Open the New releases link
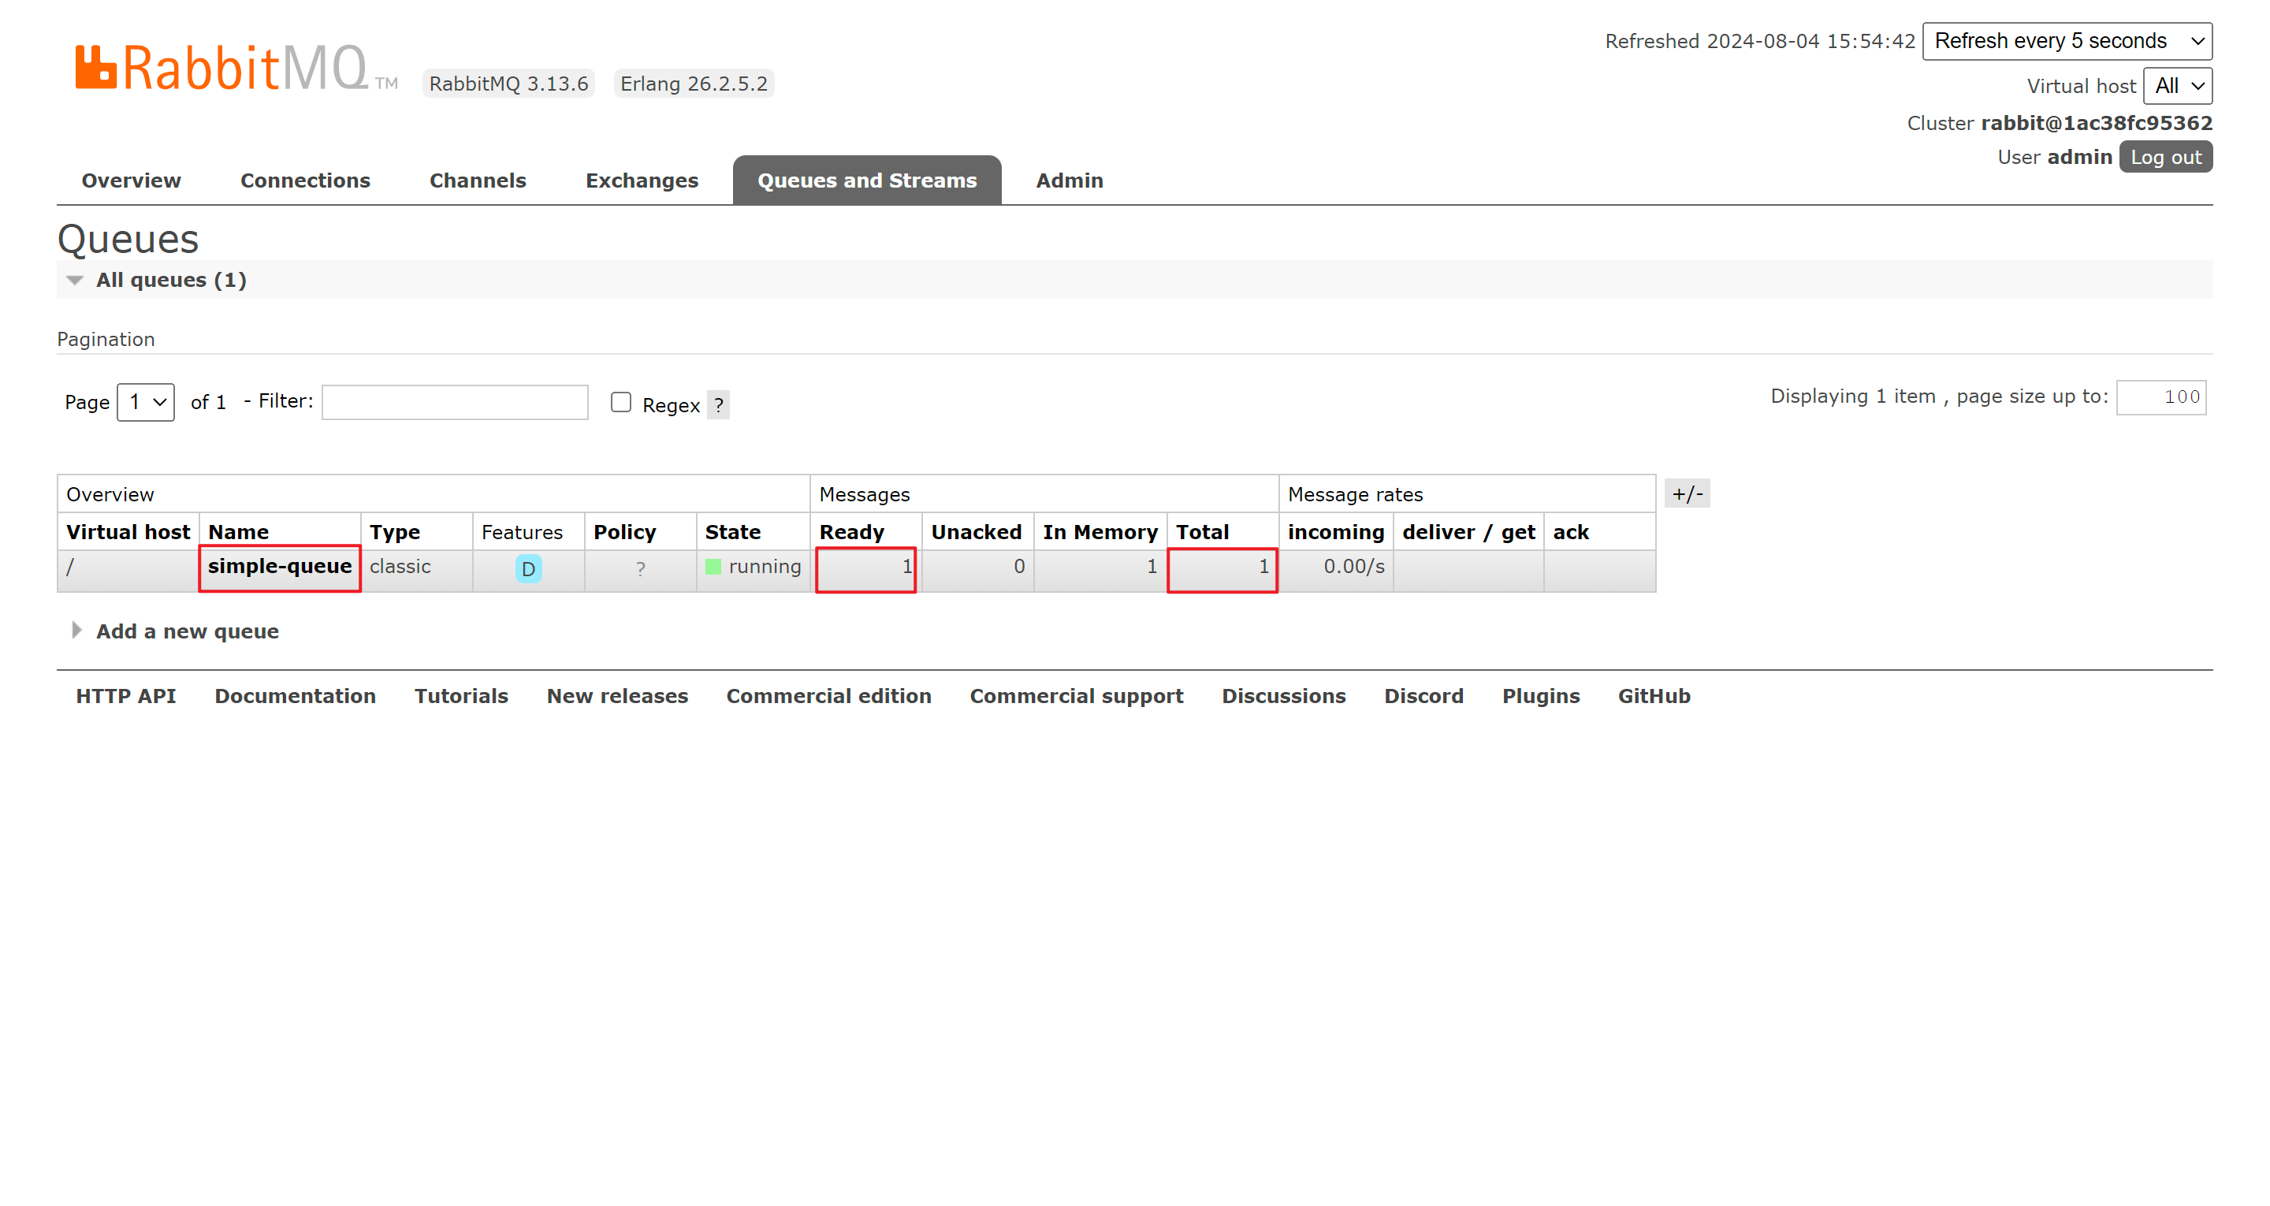 [x=617, y=697]
